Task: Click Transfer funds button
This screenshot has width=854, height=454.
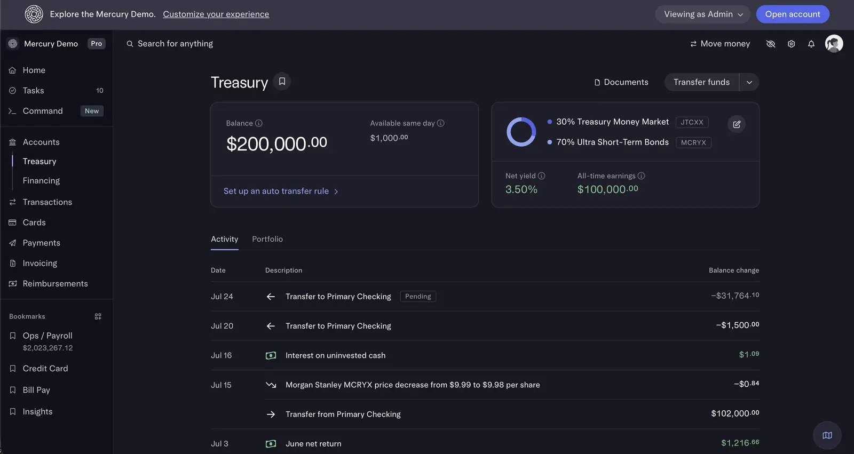Action: (x=701, y=82)
